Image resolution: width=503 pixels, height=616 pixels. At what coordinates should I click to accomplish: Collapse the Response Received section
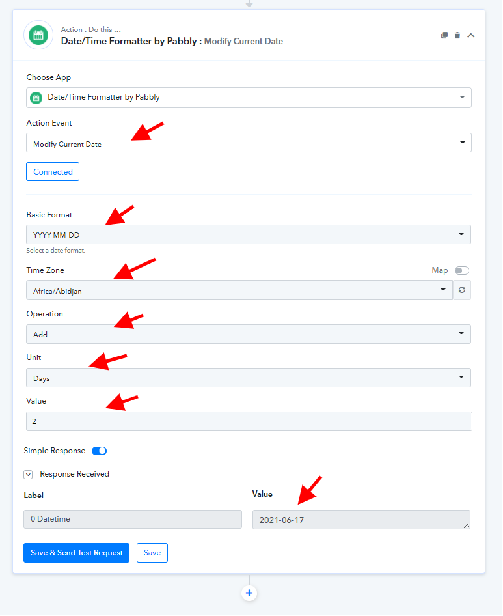[x=28, y=475]
